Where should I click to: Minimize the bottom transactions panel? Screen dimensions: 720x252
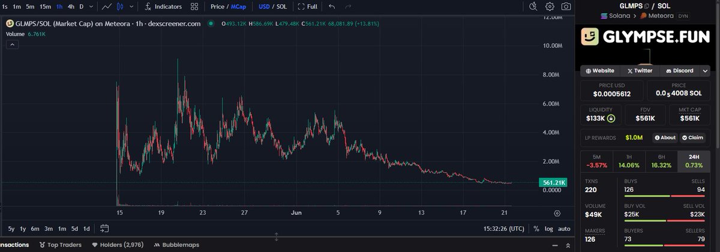pyautogui.click(x=555, y=245)
